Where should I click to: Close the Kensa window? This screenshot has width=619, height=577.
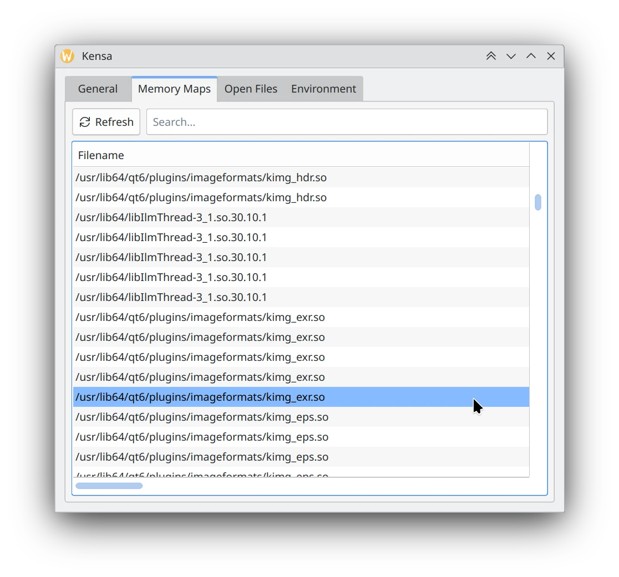pos(551,56)
